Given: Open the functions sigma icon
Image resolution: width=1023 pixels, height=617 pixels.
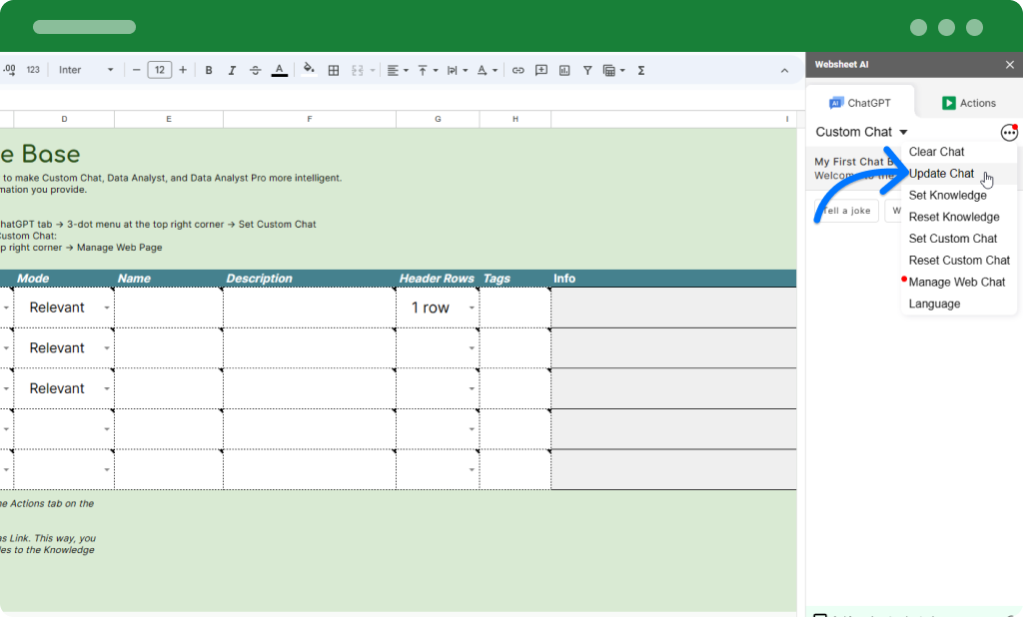Looking at the screenshot, I should pyautogui.click(x=640, y=70).
